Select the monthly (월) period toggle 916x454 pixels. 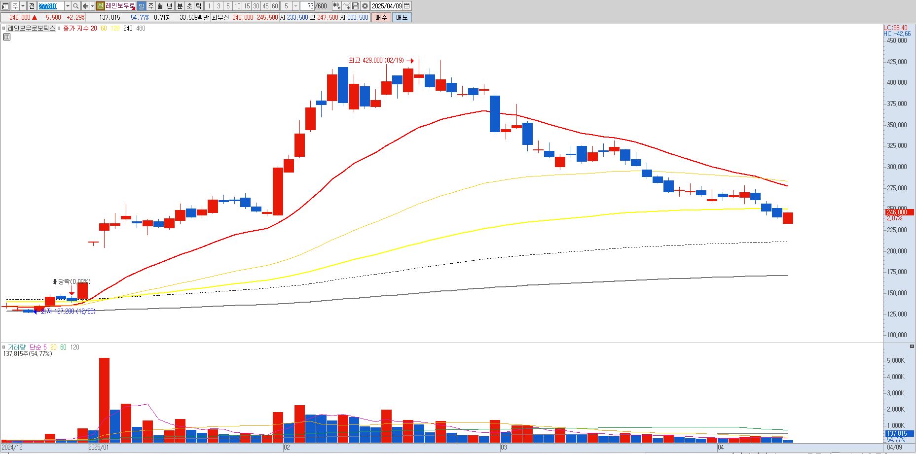tap(160, 6)
